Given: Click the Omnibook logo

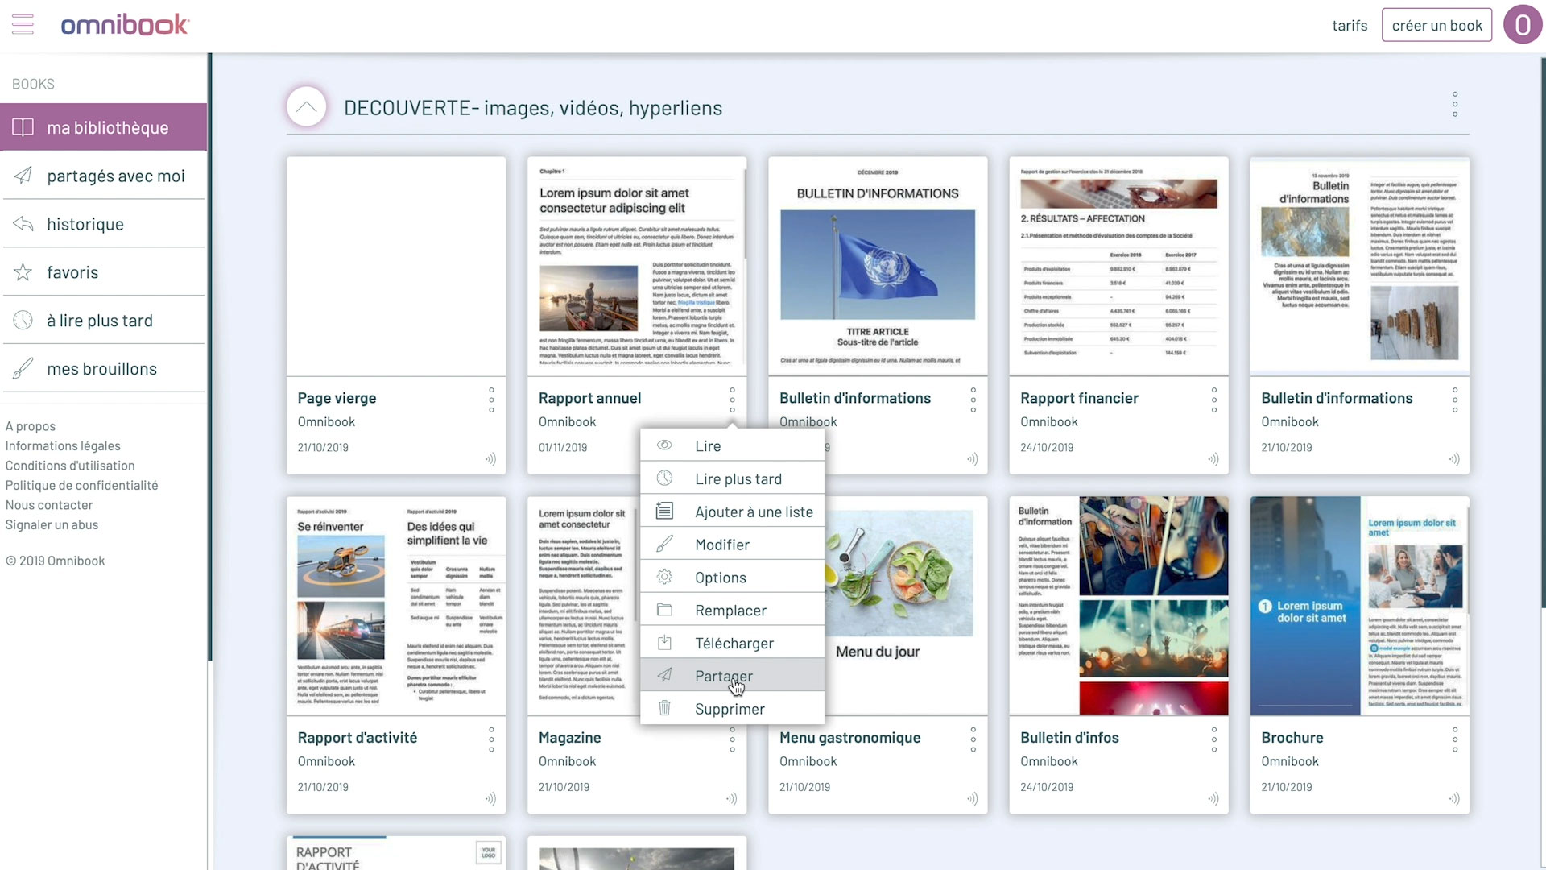Looking at the screenshot, I should 125,25.
